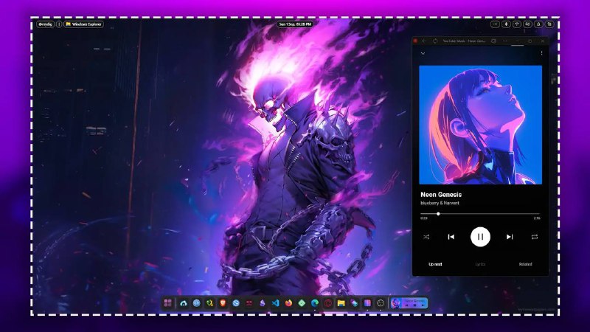Open Microsoft Edge from the dock
This screenshot has width=590, height=332.
coord(315,303)
